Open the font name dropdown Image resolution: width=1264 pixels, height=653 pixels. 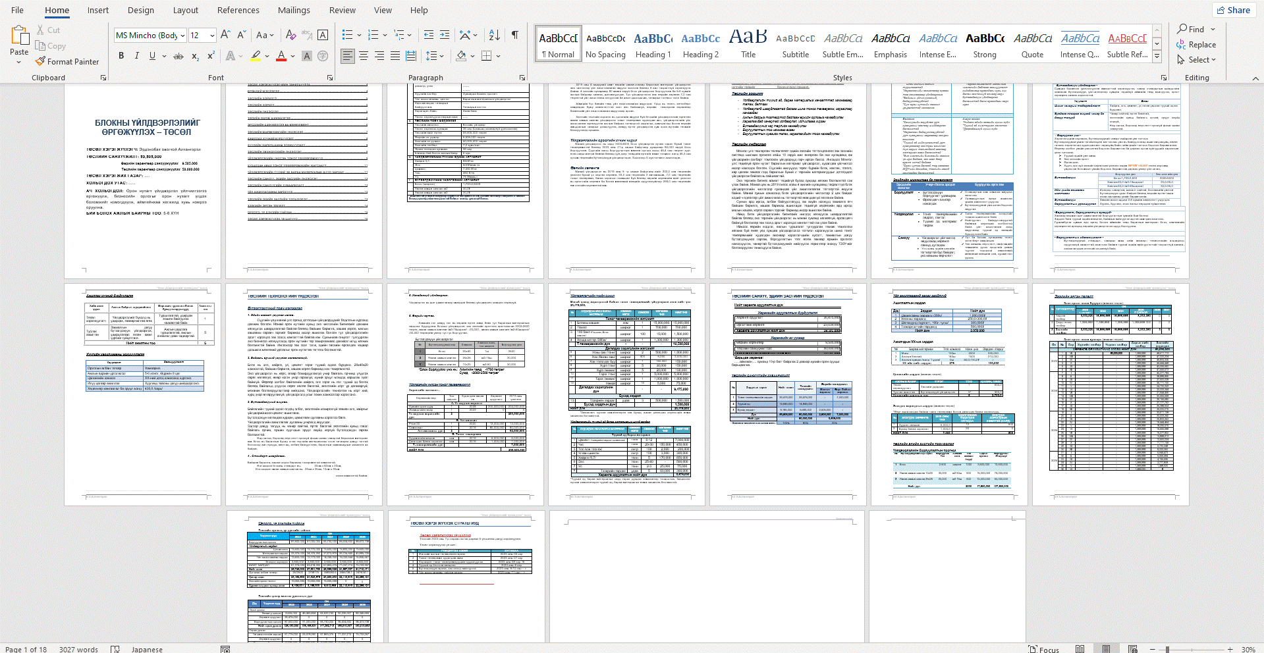182,36
